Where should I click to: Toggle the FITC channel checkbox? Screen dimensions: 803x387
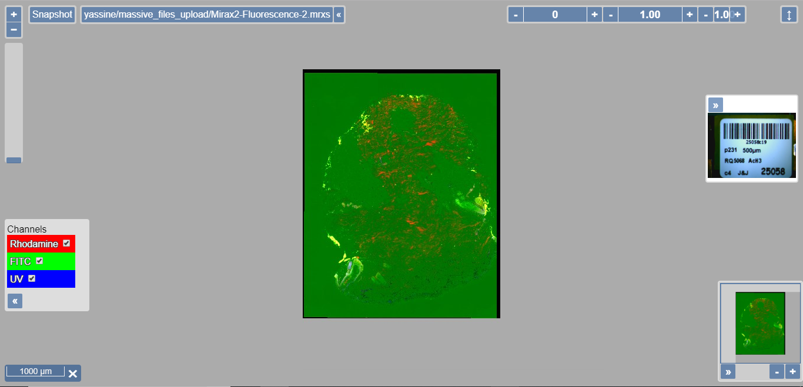tap(39, 261)
